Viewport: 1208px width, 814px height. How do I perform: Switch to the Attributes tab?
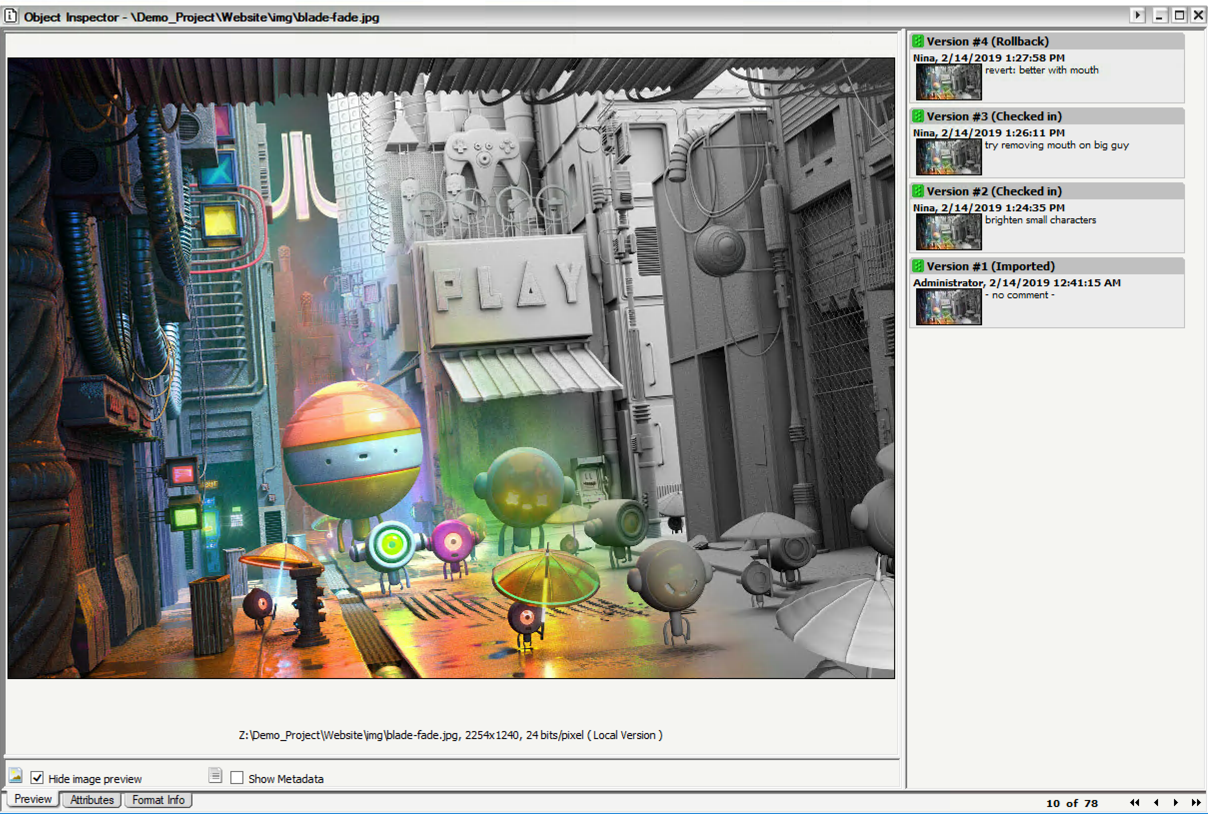coord(92,800)
